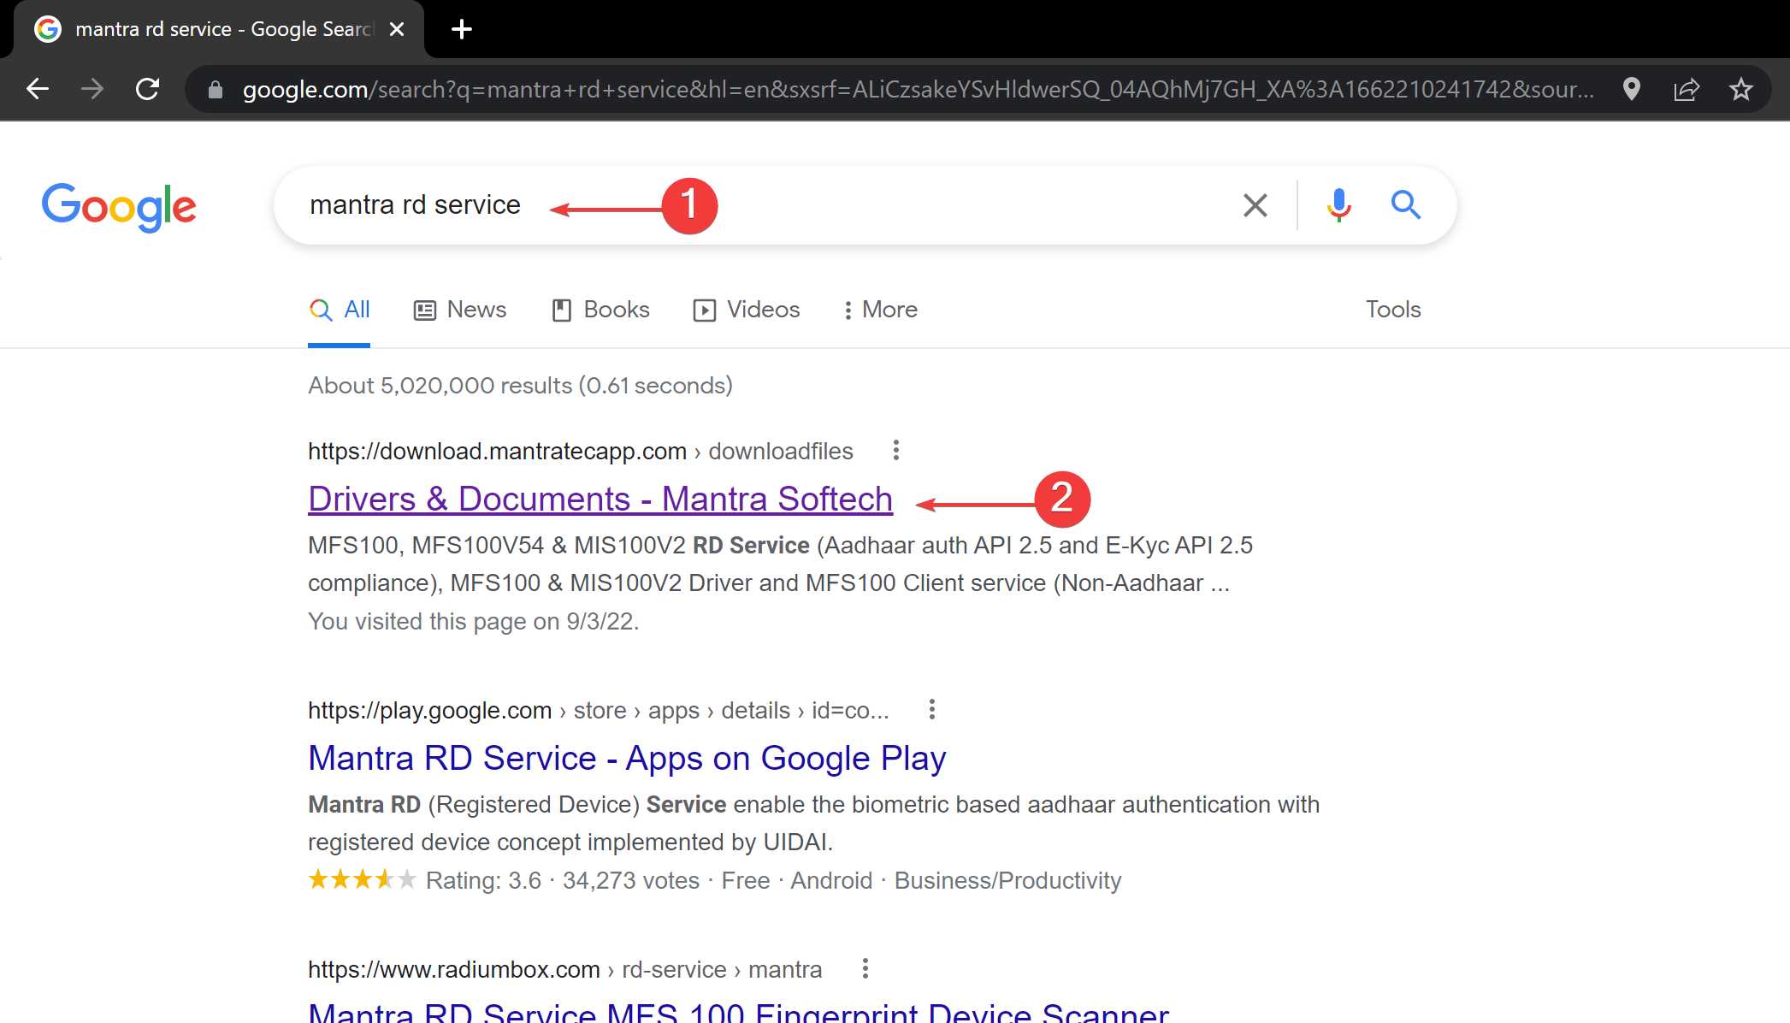The width and height of the screenshot is (1790, 1023).
Task: Open the three-dot menu for play.google.com result
Action: coord(932,710)
